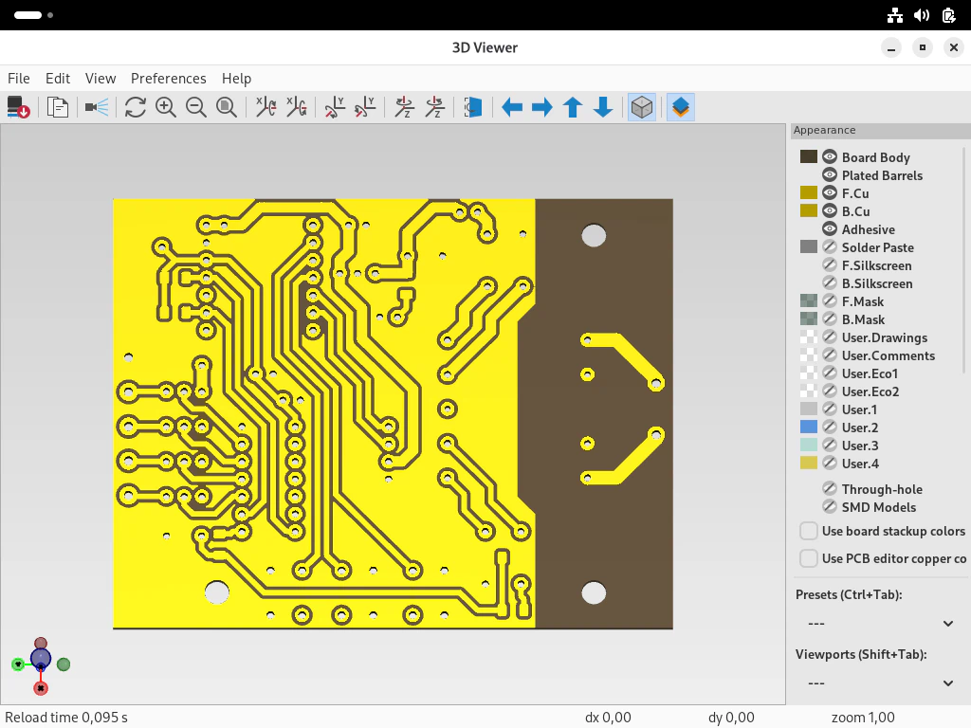
Task: Show the B.Mask layer
Action: coord(829,318)
